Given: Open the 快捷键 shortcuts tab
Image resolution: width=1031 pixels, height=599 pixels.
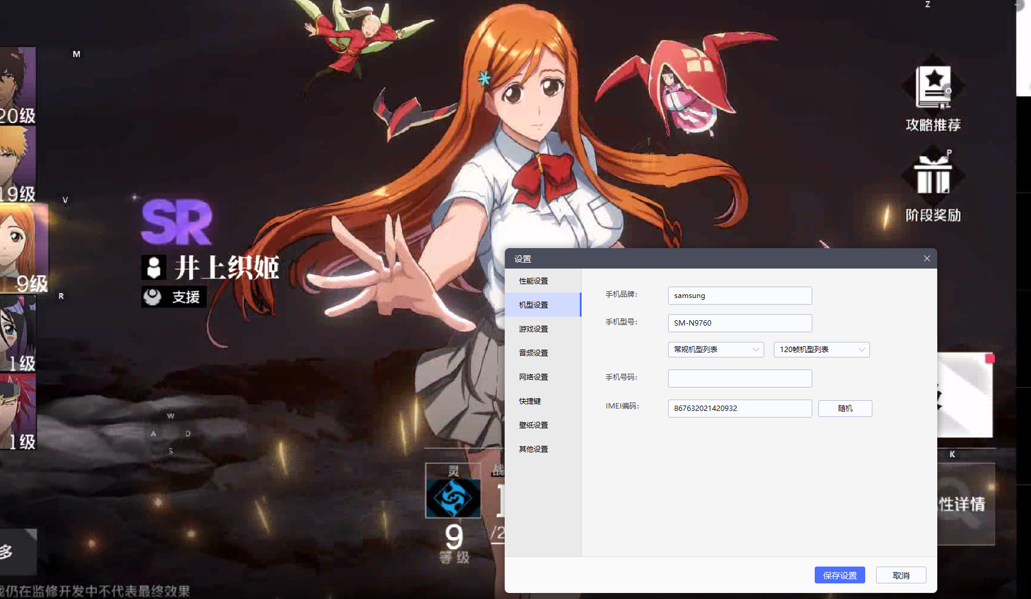Looking at the screenshot, I should click(530, 401).
